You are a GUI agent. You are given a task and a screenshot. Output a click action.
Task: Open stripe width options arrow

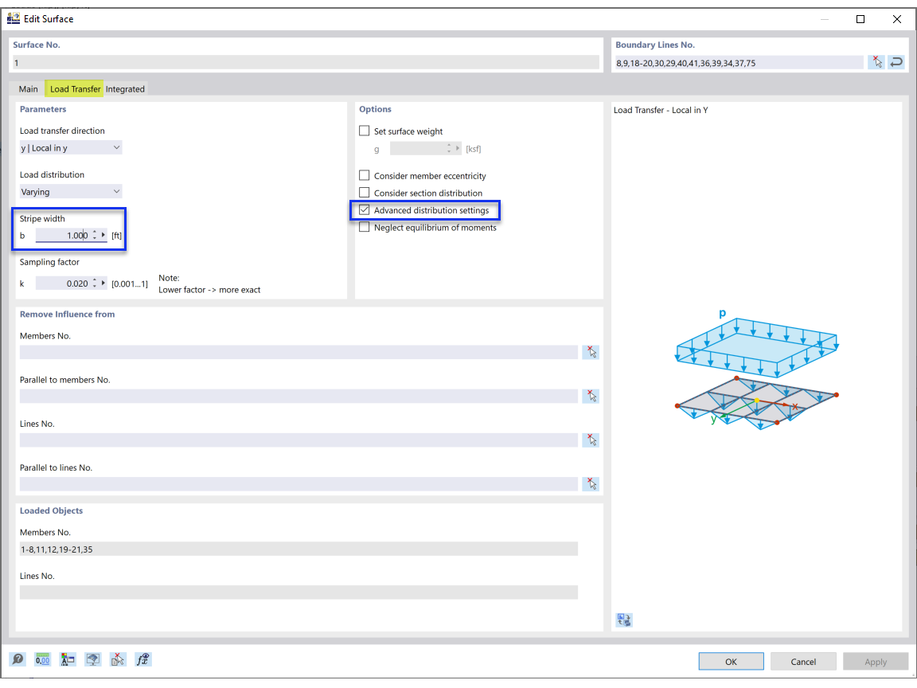click(x=103, y=235)
